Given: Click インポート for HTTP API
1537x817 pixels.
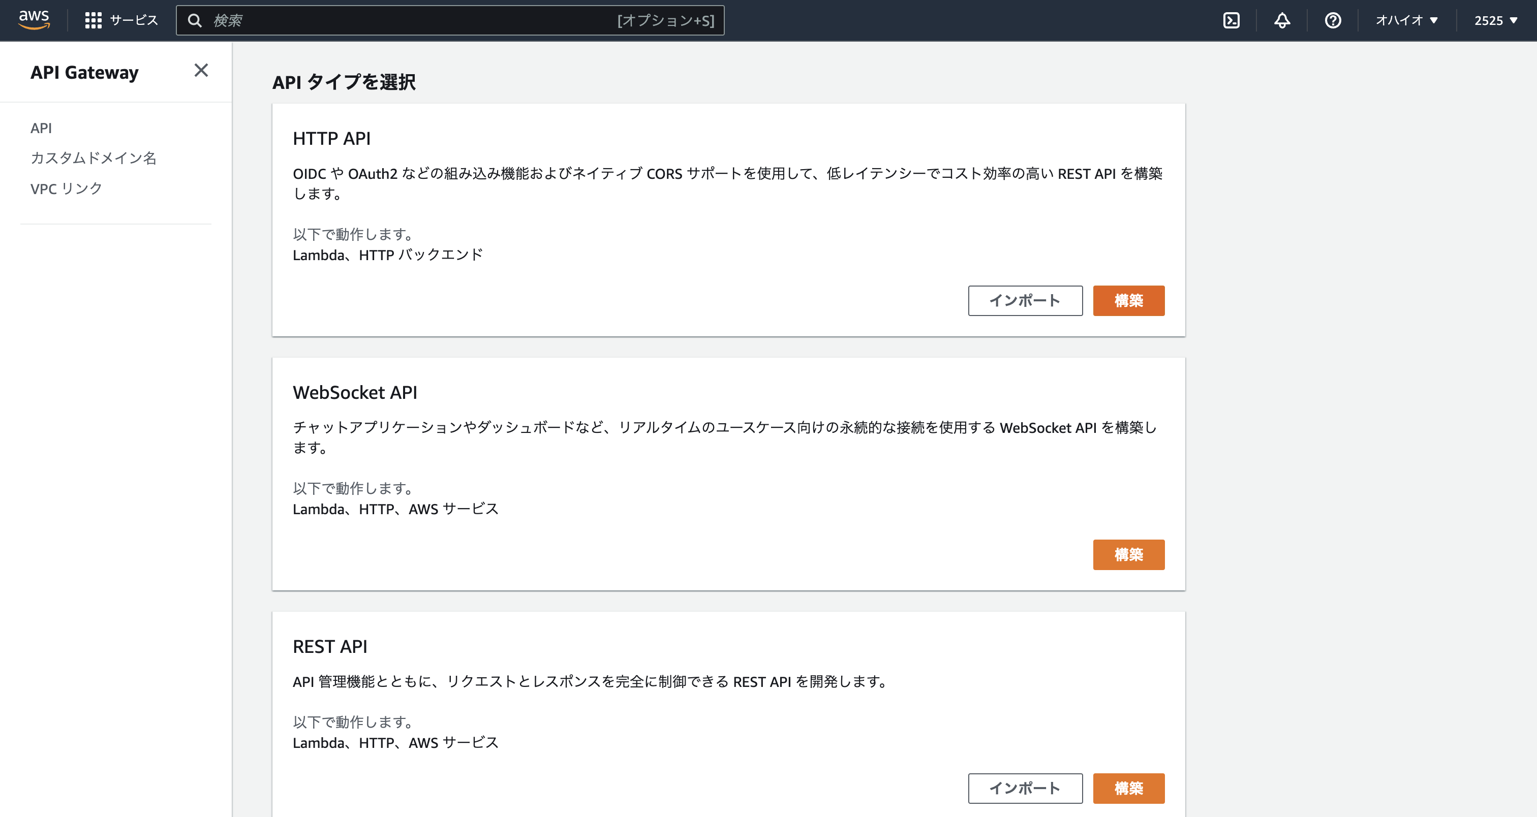Looking at the screenshot, I should [x=1025, y=301].
